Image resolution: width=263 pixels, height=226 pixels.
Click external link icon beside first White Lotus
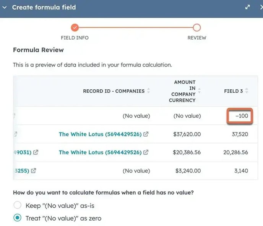[146, 134]
